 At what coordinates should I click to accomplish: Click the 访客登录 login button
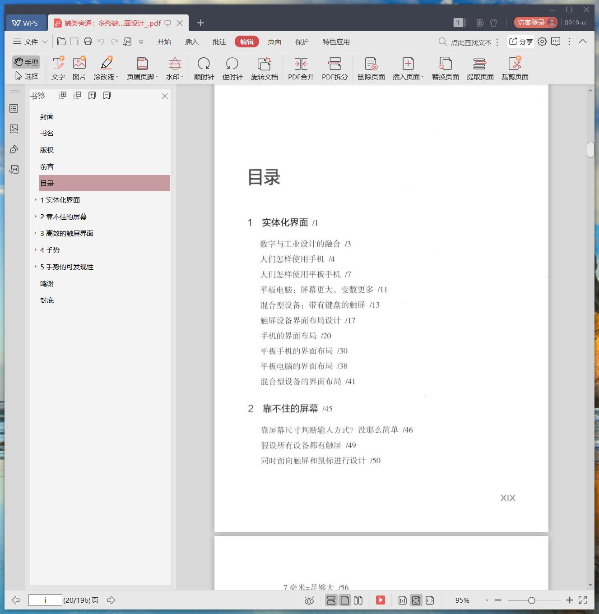(536, 23)
